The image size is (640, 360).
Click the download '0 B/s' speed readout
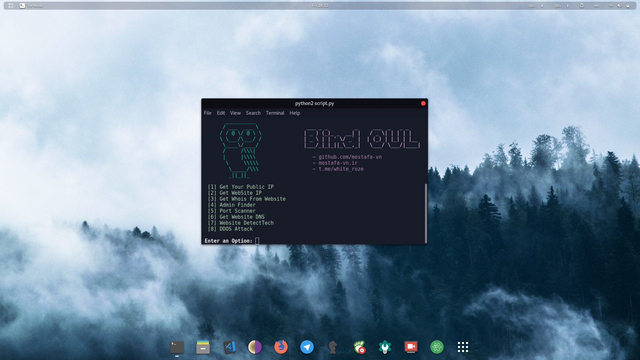tap(532, 6)
